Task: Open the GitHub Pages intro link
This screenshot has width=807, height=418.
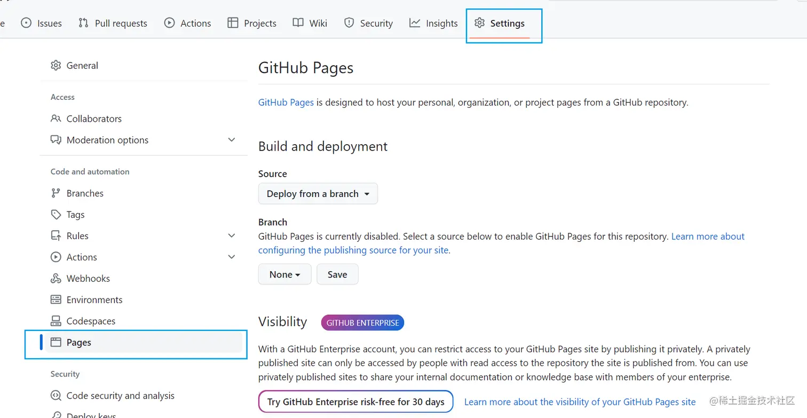Action: coord(286,102)
